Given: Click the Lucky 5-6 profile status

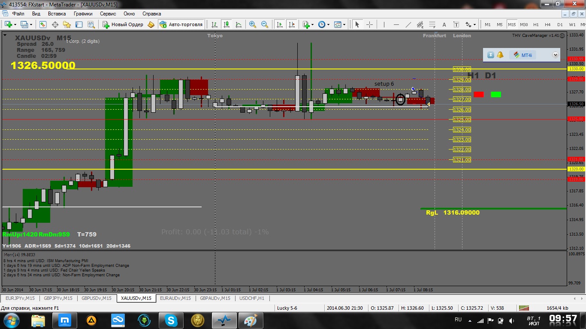Looking at the screenshot, I should [287, 308].
